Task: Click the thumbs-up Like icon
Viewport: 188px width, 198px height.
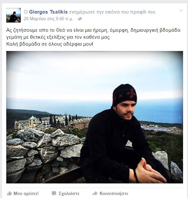Action: [x=9, y=193]
